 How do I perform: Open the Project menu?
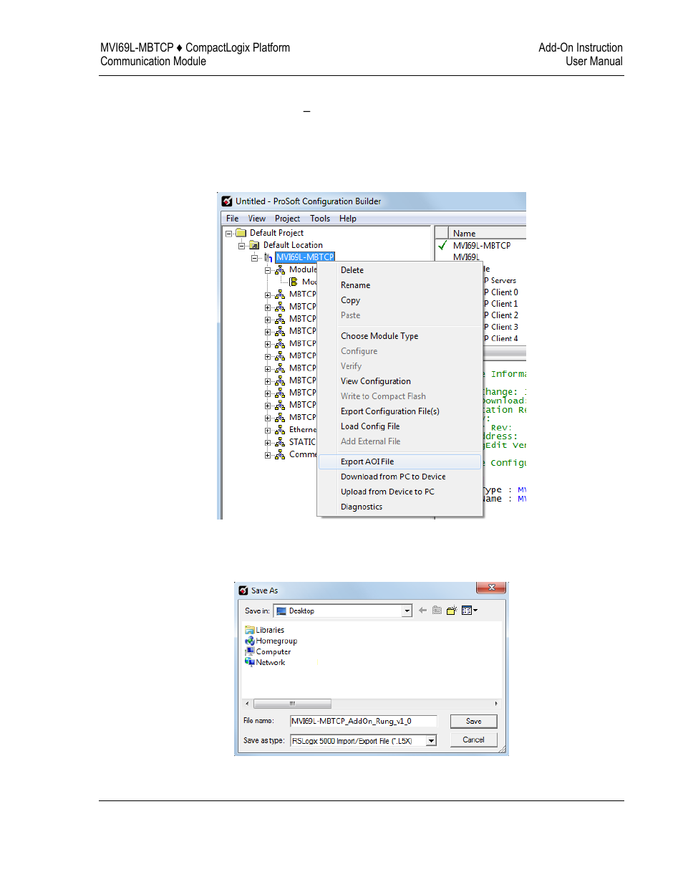287,219
